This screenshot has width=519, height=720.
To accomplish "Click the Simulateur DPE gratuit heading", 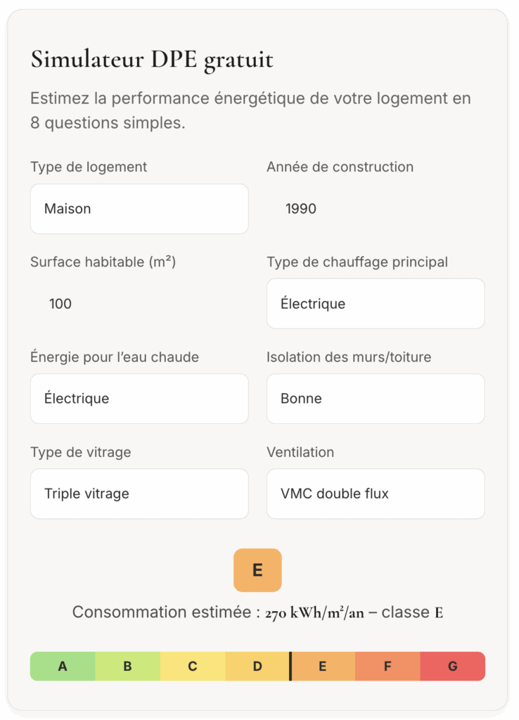I will pos(151,60).
